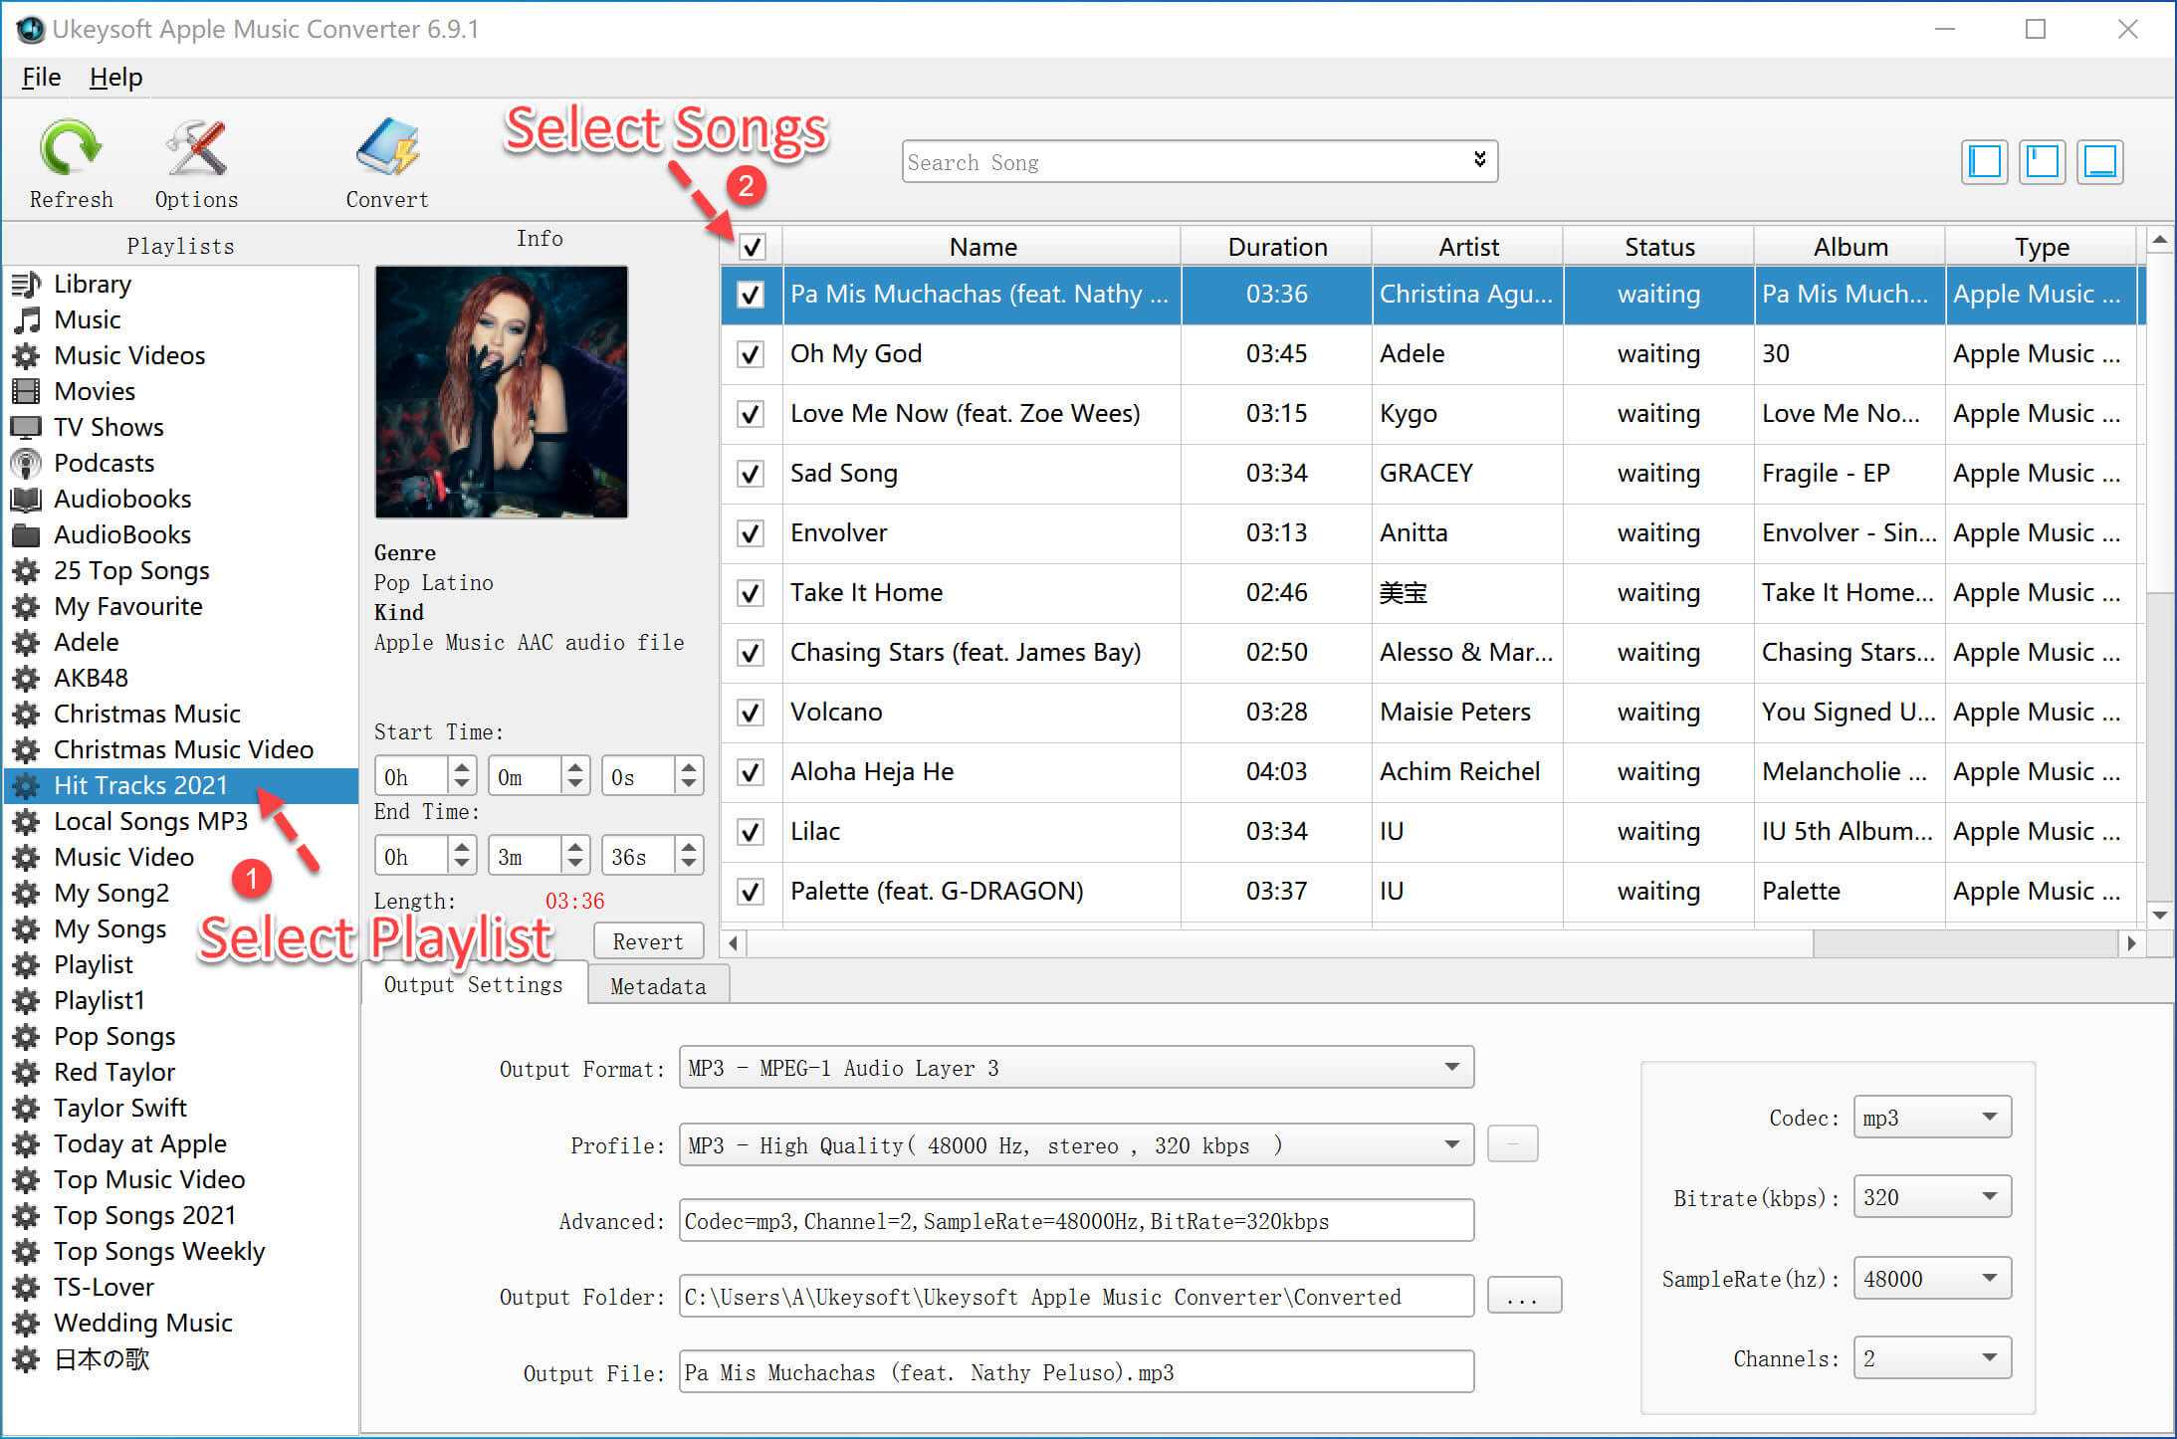Screen dimensions: 2177x1439
Task: Select the Local Songs MP3 playlist
Action: [150, 822]
